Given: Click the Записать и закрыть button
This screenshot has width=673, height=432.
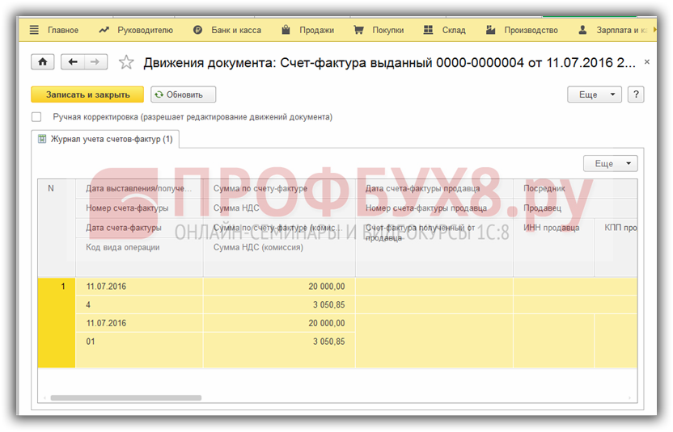Looking at the screenshot, I should (87, 94).
